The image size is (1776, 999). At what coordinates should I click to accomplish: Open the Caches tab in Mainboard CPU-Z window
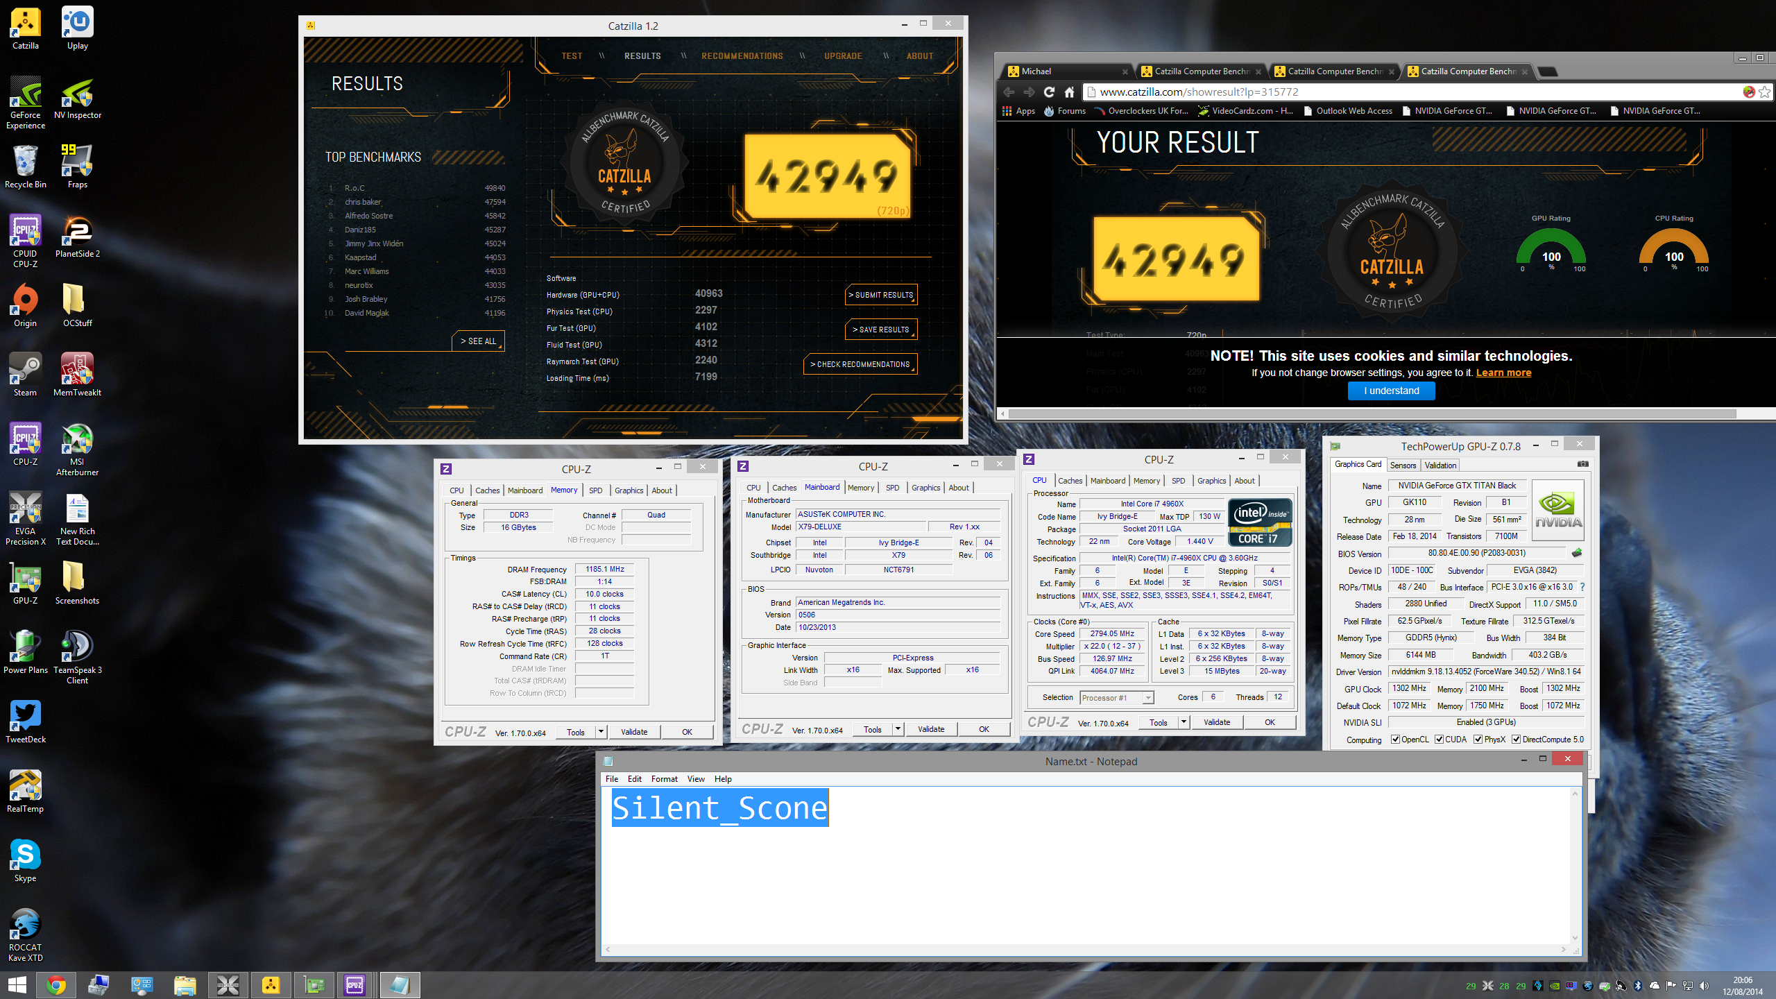(784, 488)
